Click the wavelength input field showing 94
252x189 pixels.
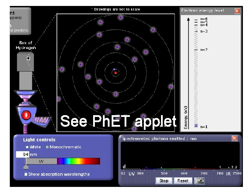tap(23, 154)
